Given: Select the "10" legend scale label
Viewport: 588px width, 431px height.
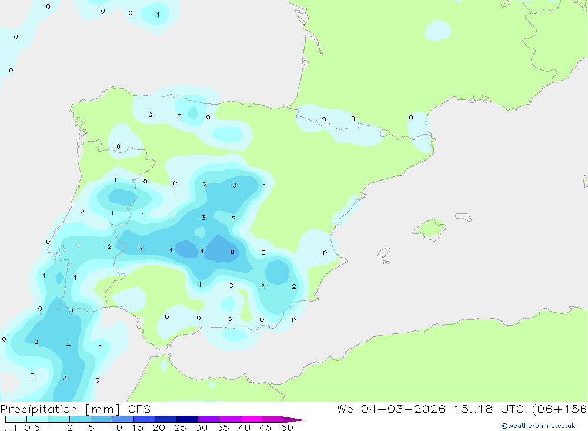Looking at the screenshot, I should coord(116,427).
